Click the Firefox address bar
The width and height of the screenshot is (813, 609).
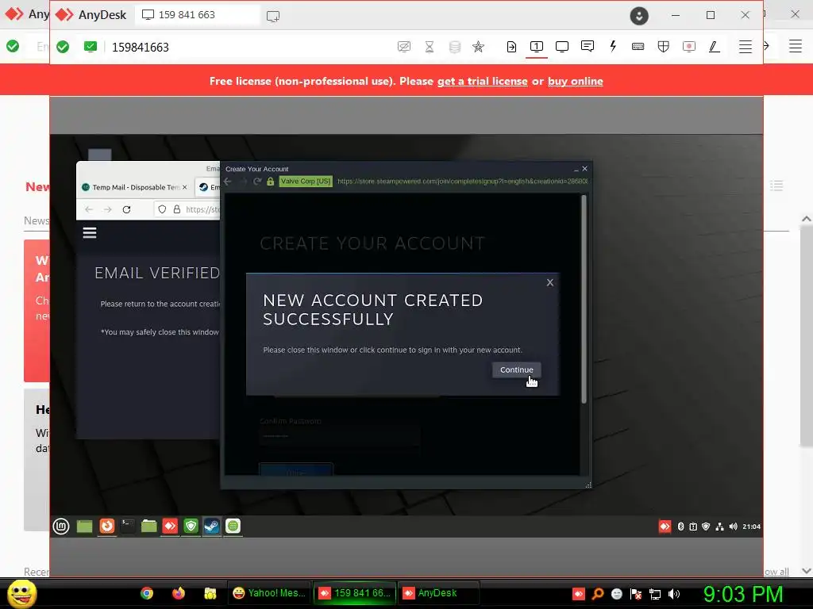point(187,209)
